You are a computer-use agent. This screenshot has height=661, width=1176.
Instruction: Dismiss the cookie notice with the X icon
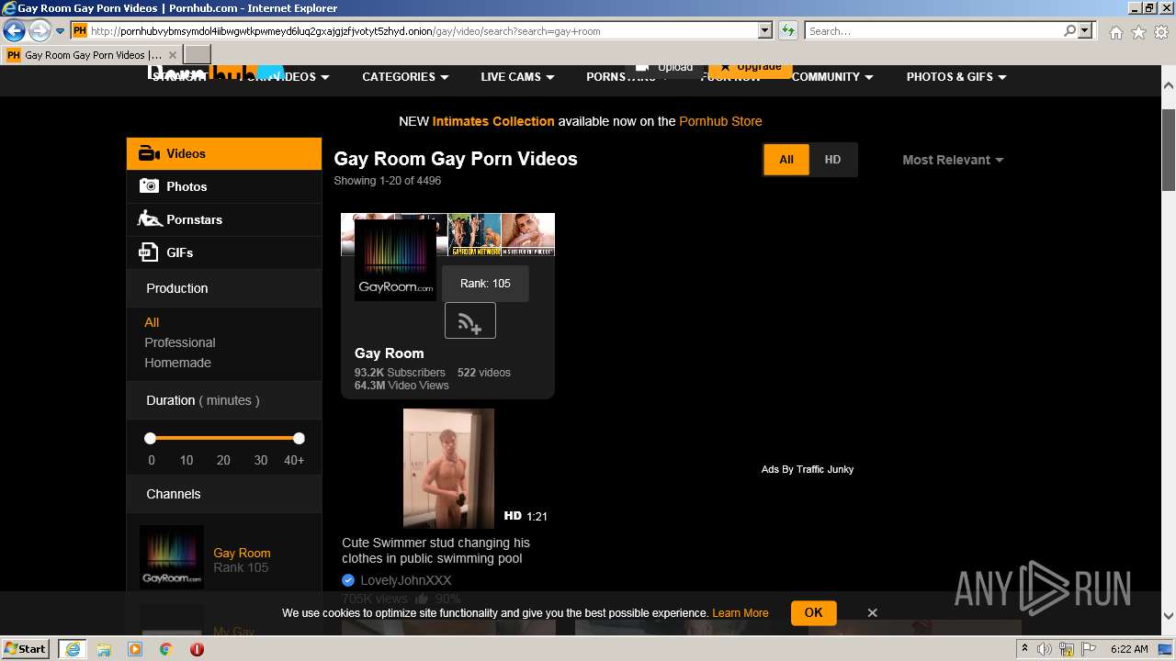[x=872, y=612]
